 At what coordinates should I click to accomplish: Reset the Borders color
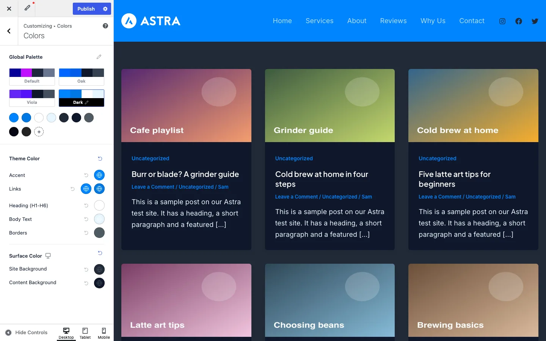point(86,233)
